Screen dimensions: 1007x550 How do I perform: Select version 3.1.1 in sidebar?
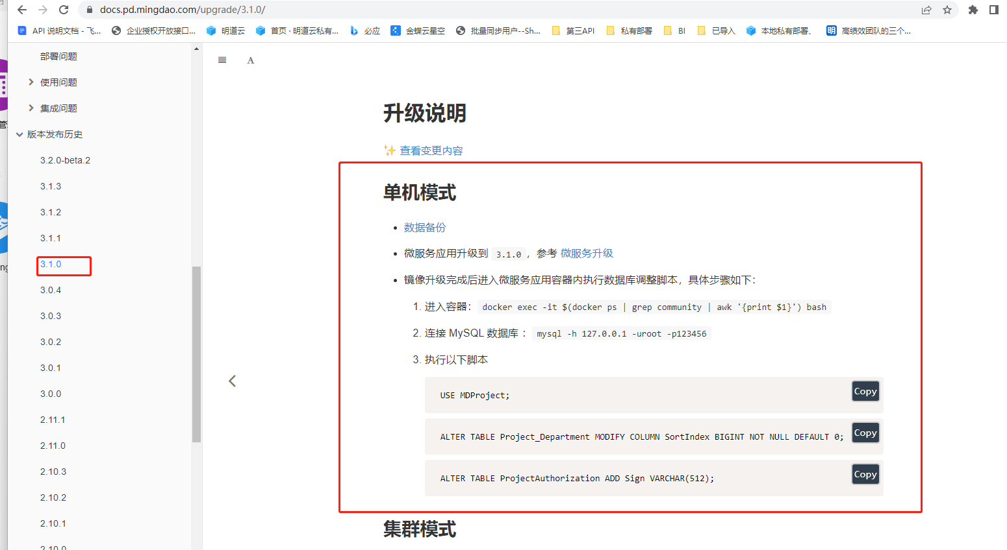click(51, 238)
